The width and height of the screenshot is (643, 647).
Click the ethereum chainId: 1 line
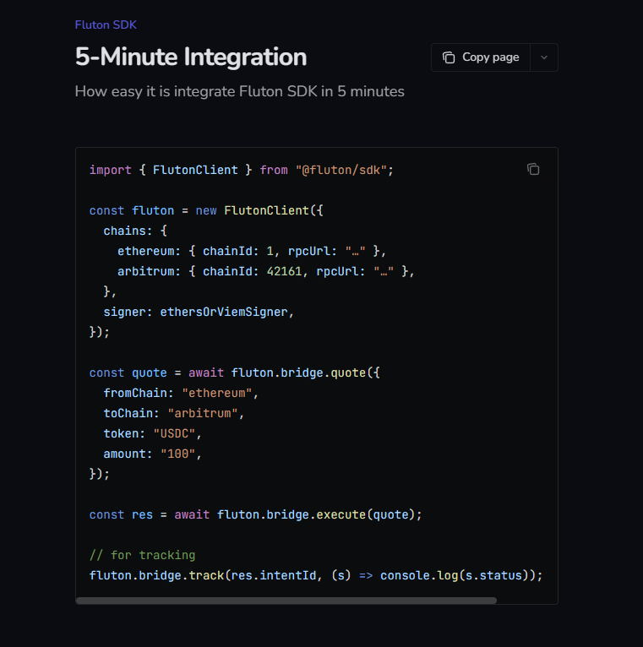pyautogui.click(x=251, y=251)
